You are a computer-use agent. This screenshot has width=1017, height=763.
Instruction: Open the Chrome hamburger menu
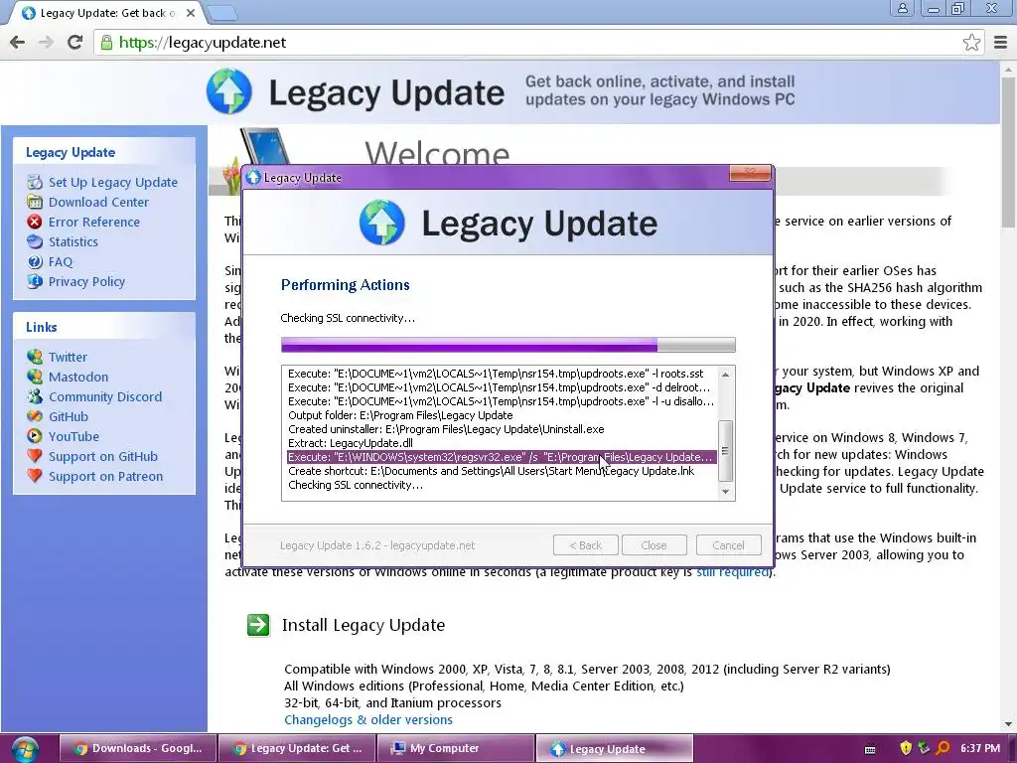[x=1000, y=42]
